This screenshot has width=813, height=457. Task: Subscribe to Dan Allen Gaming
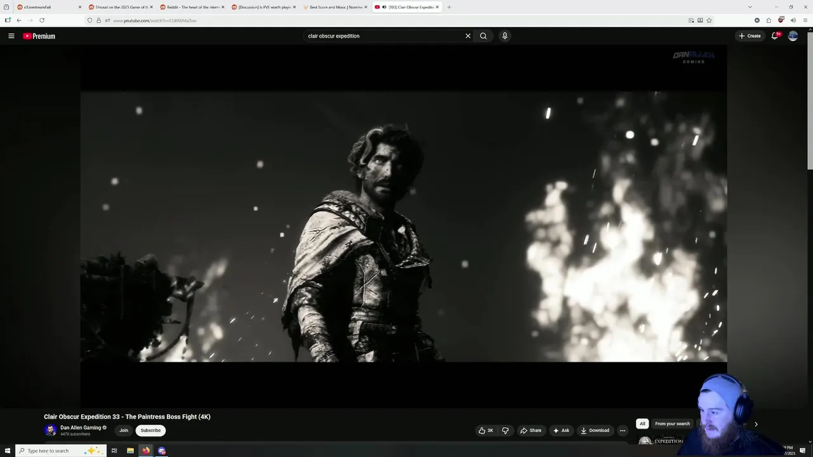pos(151,430)
